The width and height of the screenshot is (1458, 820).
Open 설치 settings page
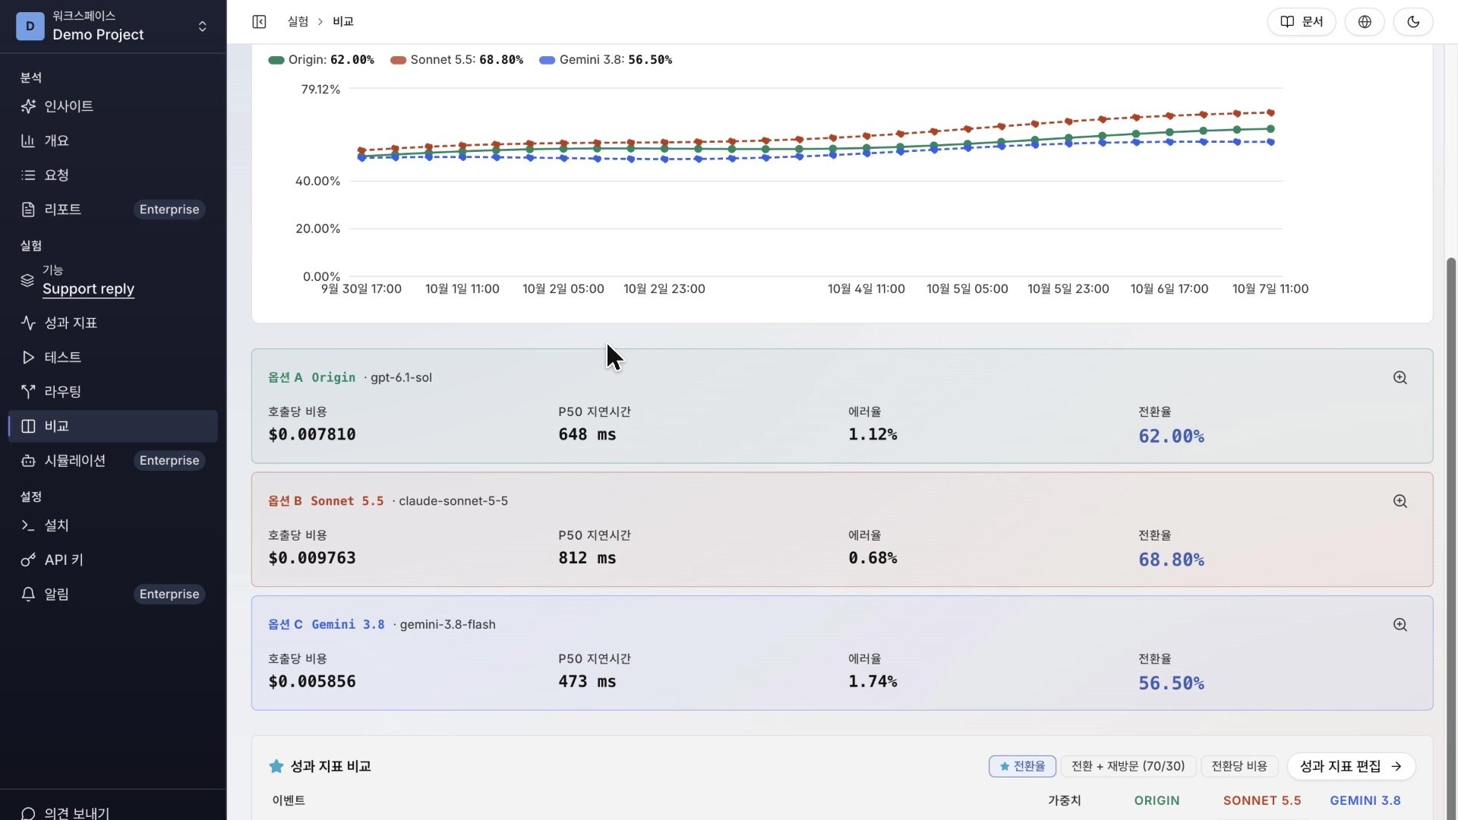point(113,525)
